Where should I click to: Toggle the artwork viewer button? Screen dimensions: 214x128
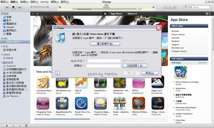(26, 126)
